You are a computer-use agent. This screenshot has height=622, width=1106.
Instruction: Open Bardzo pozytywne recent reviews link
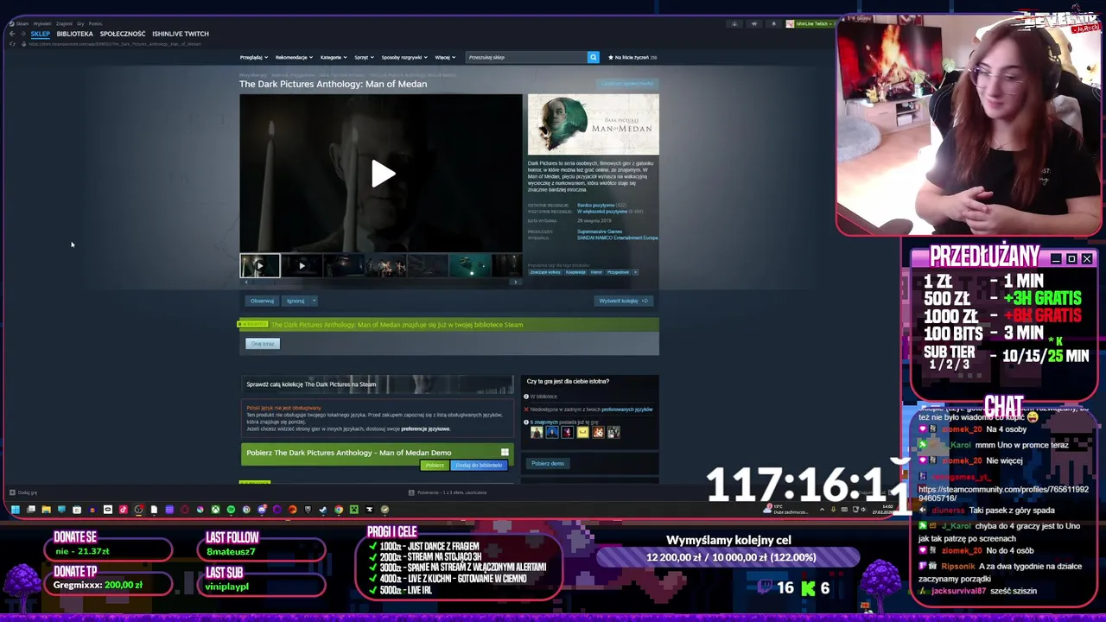596,206
